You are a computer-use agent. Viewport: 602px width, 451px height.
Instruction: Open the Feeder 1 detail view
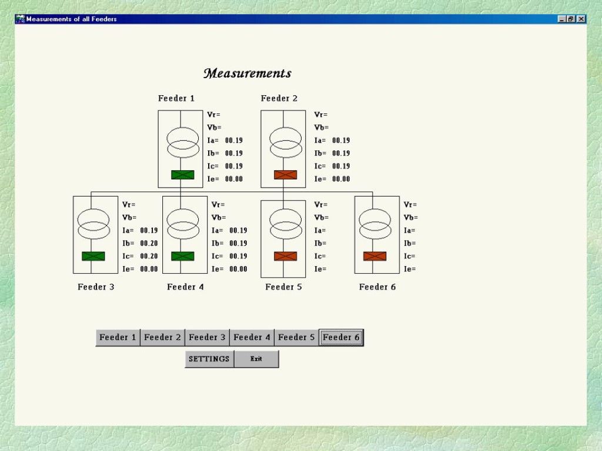[117, 337]
